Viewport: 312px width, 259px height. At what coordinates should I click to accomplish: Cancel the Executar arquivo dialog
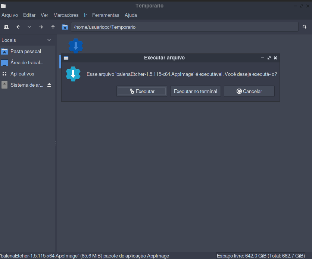(249, 91)
